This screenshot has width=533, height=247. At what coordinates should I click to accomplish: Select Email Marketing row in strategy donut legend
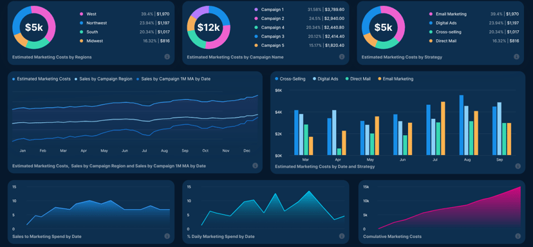[474, 14]
